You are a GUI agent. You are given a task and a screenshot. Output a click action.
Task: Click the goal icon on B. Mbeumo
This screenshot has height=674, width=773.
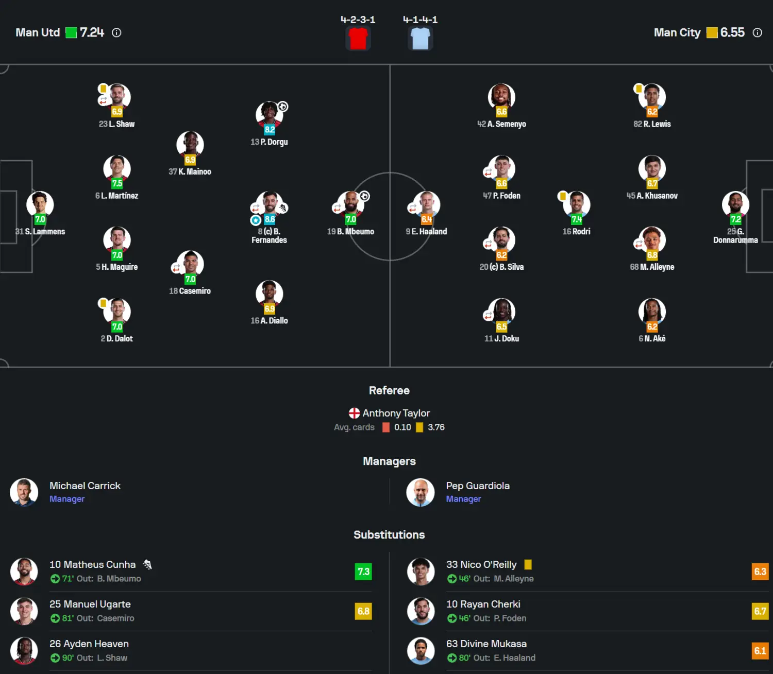tap(364, 196)
